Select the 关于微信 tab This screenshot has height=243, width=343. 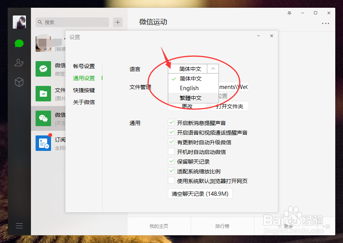coord(84,102)
